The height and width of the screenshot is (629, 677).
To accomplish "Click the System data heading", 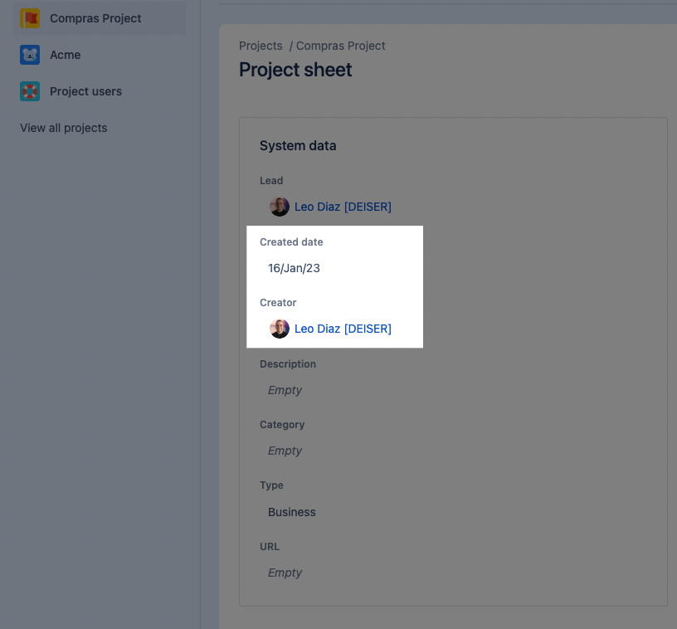I will point(298,145).
